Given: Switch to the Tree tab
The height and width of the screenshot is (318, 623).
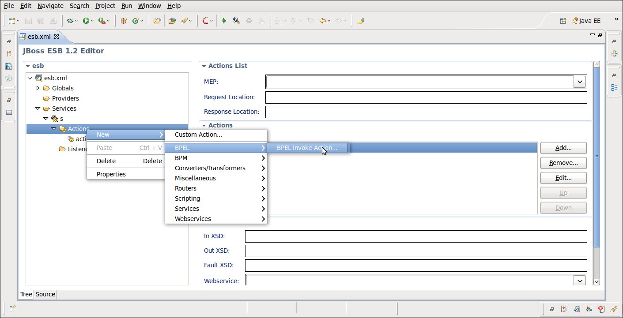Looking at the screenshot, I should (x=26, y=294).
